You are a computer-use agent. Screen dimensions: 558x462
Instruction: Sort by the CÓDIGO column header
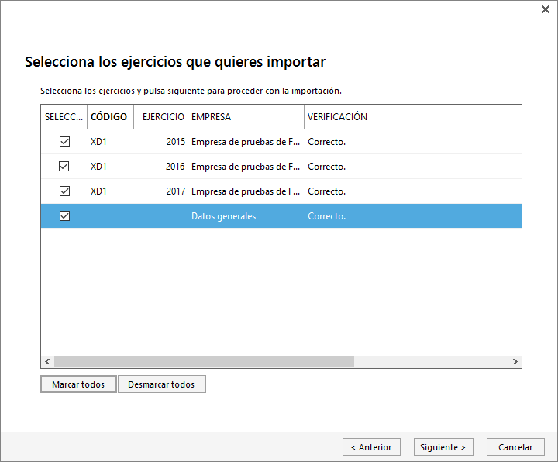(x=109, y=117)
